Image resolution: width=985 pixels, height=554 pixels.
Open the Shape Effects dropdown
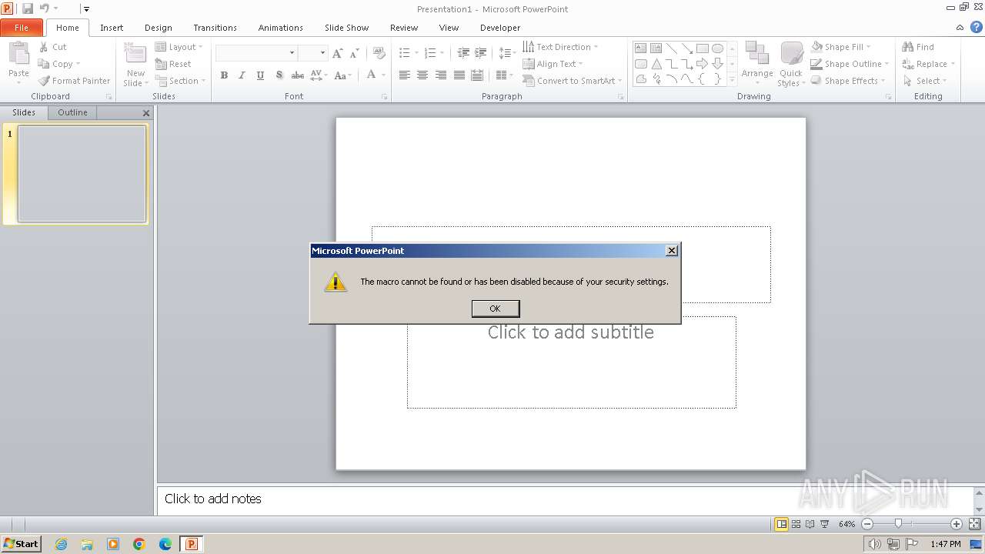pyautogui.click(x=848, y=81)
